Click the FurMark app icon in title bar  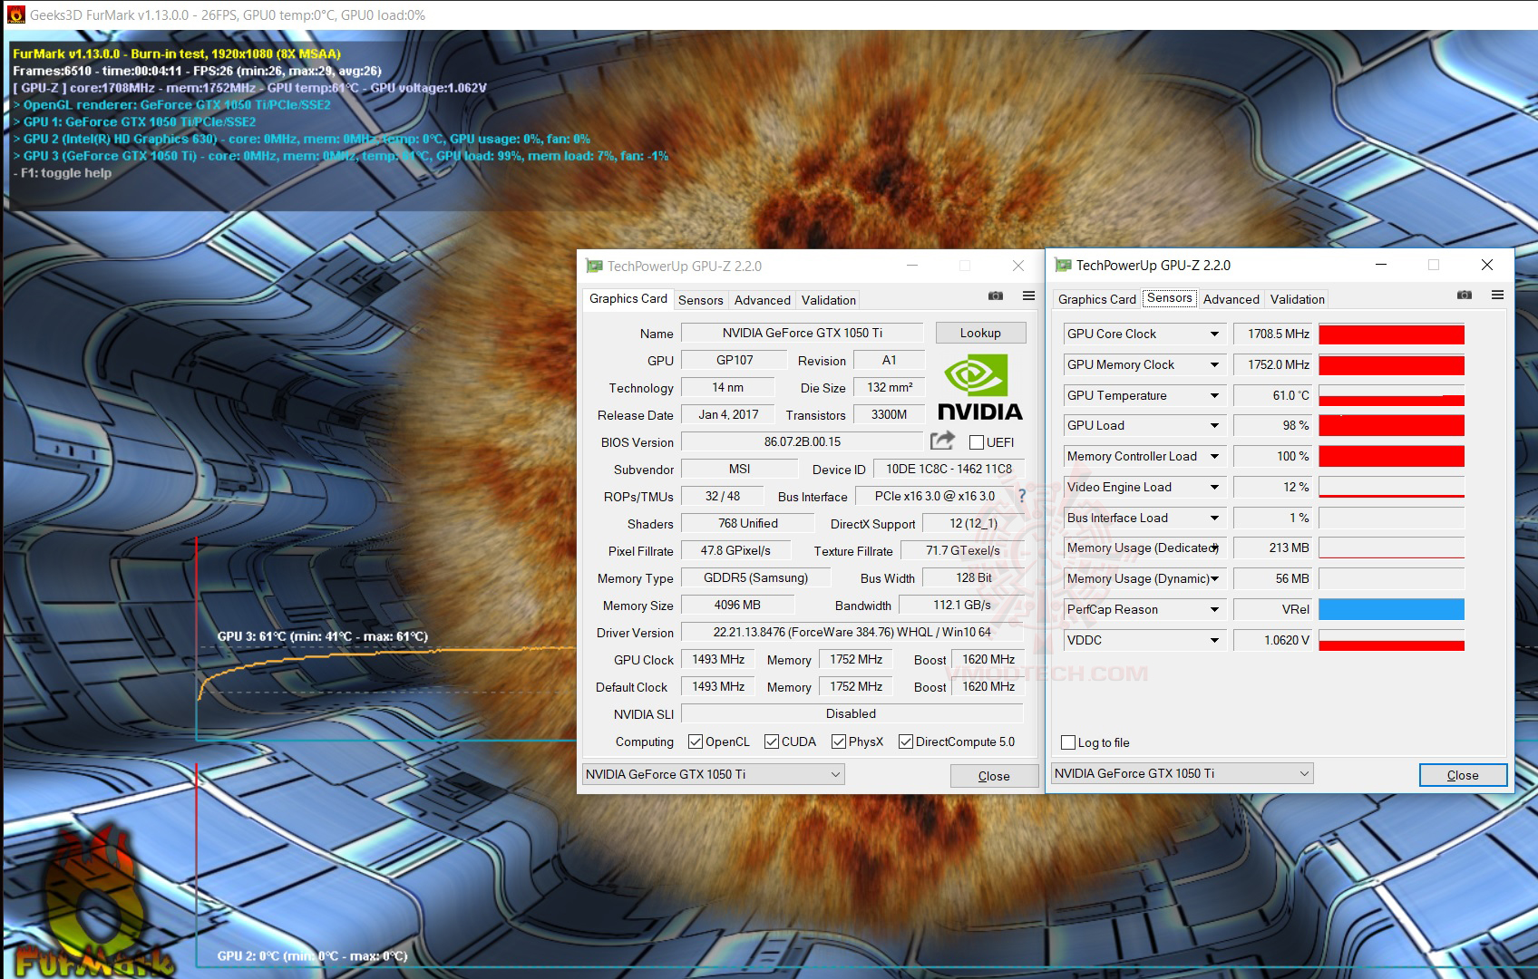pyautogui.click(x=15, y=15)
